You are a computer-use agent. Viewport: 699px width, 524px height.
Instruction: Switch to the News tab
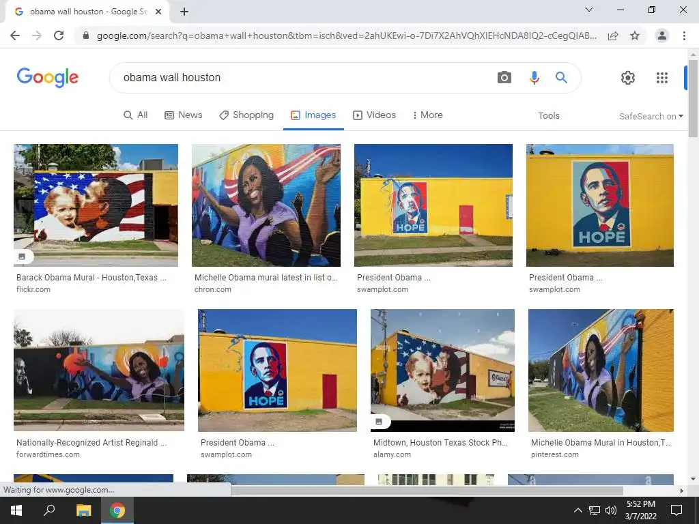(183, 115)
